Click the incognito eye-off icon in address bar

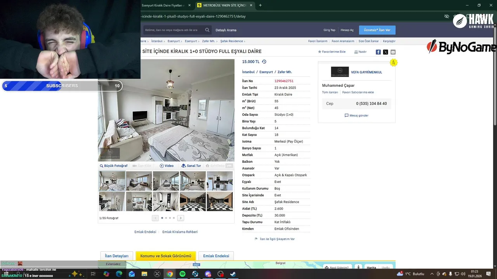(447, 16)
